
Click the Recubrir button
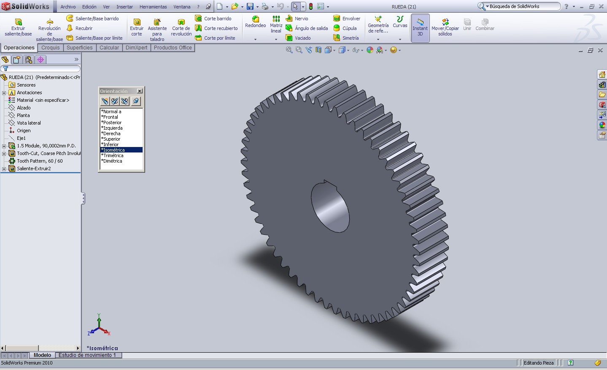[79, 28]
